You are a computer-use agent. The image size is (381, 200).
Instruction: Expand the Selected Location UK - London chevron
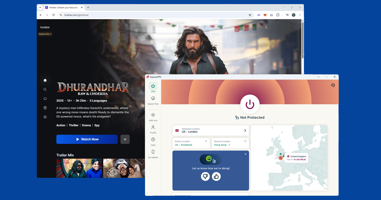pos(245,130)
